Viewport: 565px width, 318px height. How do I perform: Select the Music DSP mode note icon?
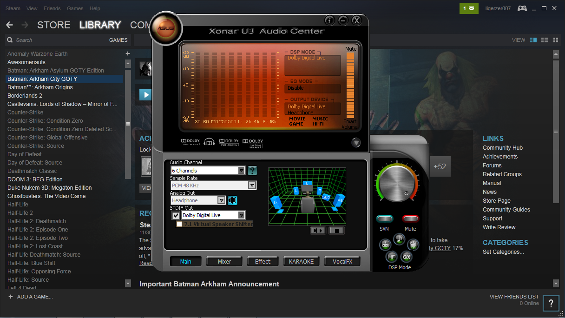tap(399, 239)
